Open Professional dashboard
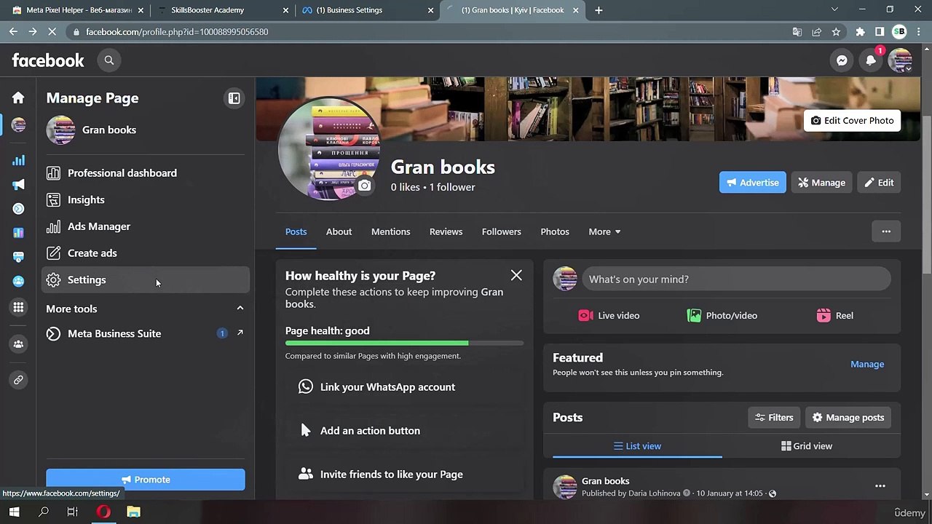 pos(146,173)
